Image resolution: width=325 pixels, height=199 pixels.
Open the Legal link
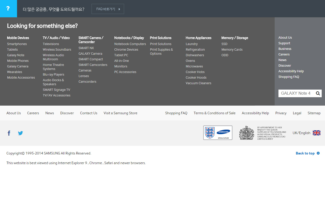297,113
